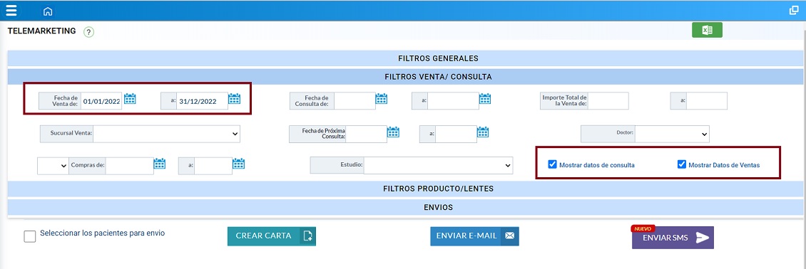Open the small dropdown before Compras de
The height and width of the screenshot is (269, 806).
[53, 166]
